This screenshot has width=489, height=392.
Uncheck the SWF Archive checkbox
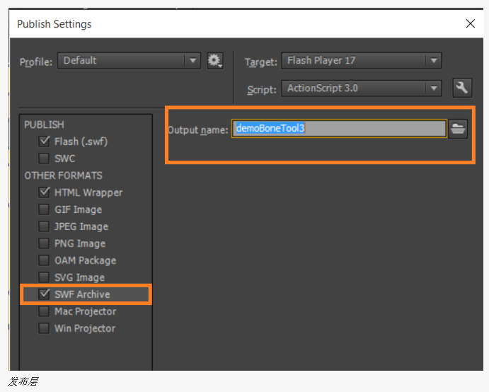[x=44, y=294]
